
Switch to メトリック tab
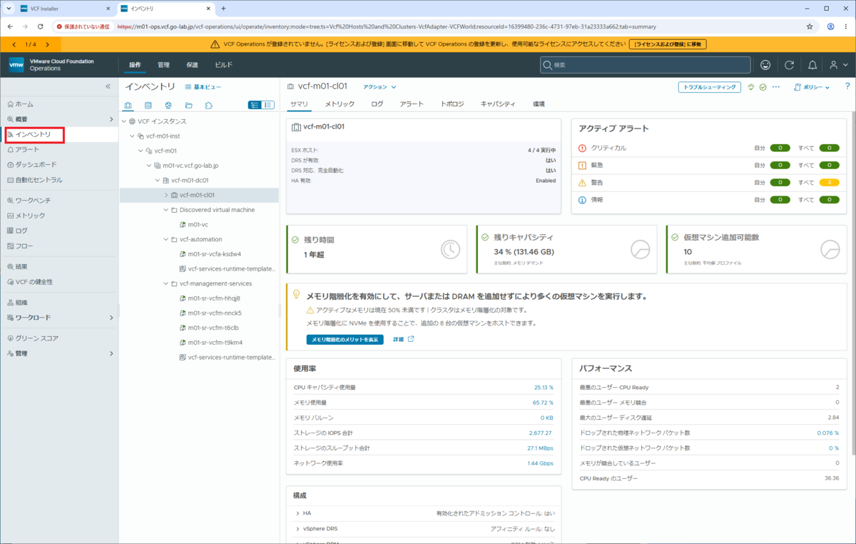[340, 104]
